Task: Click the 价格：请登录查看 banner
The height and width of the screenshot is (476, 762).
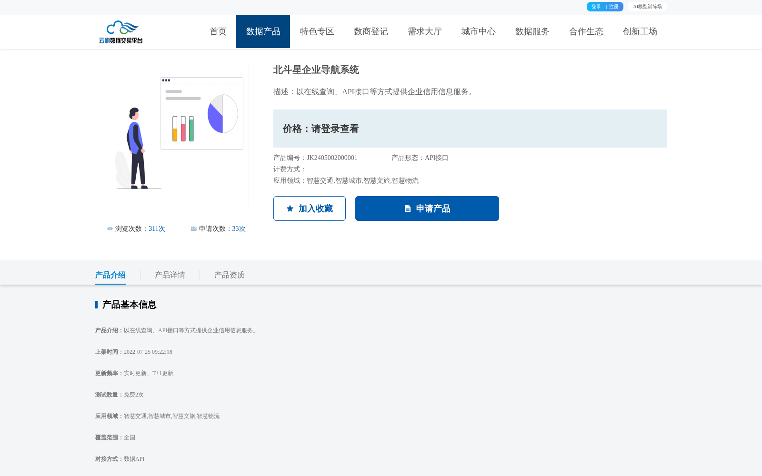Action: [x=470, y=129]
